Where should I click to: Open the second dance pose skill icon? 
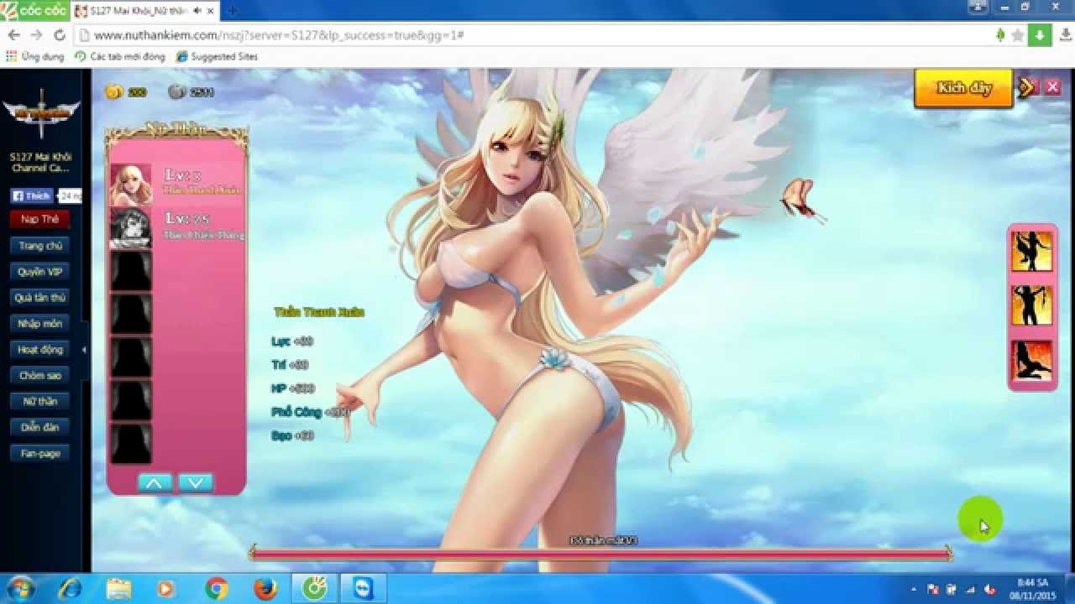point(1031,305)
